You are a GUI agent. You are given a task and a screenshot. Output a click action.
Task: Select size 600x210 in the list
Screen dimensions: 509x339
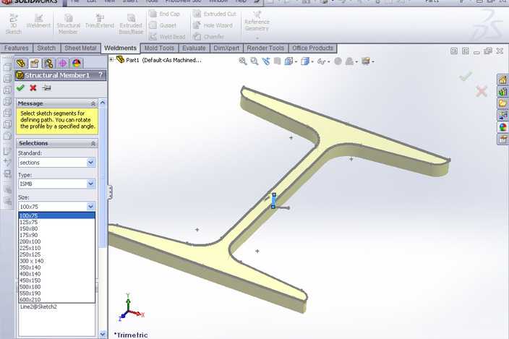click(57, 300)
